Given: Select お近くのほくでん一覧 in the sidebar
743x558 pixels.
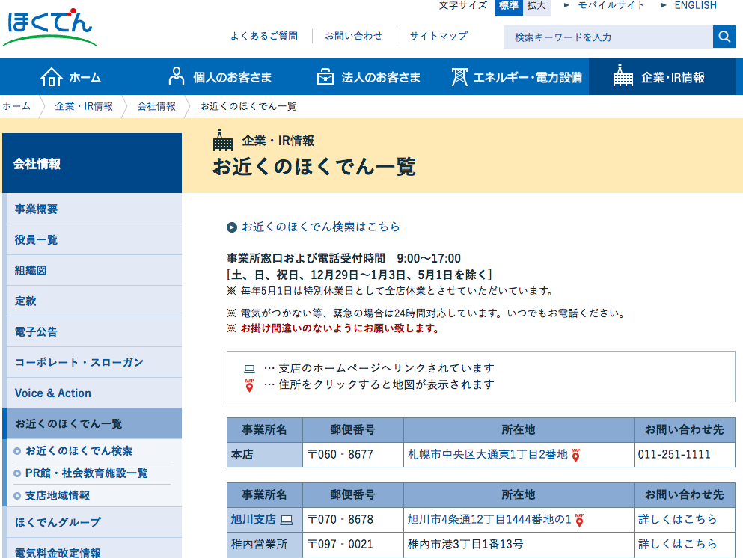Looking at the screenshot, I should (x=92, y=423).
